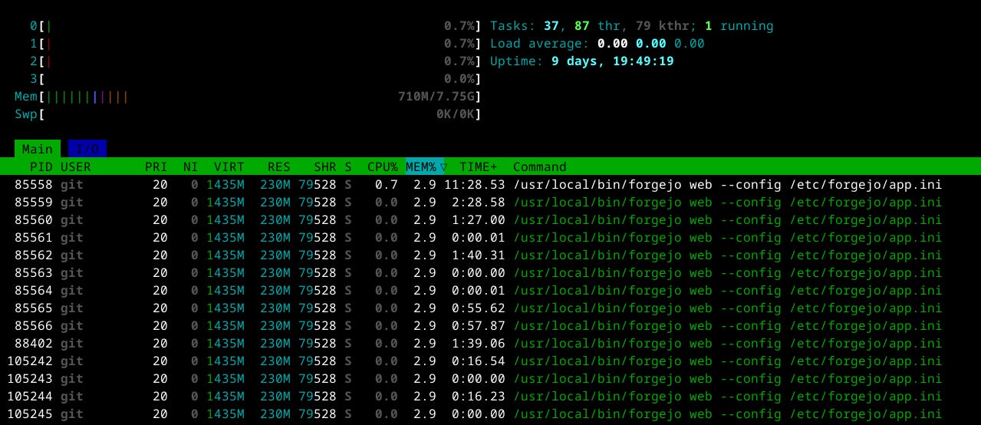Select process row with PID 85560

[490, 219]
